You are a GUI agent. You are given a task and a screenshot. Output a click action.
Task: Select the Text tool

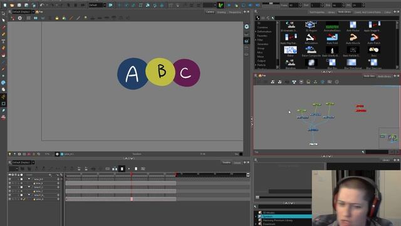[x=3, y=41]
